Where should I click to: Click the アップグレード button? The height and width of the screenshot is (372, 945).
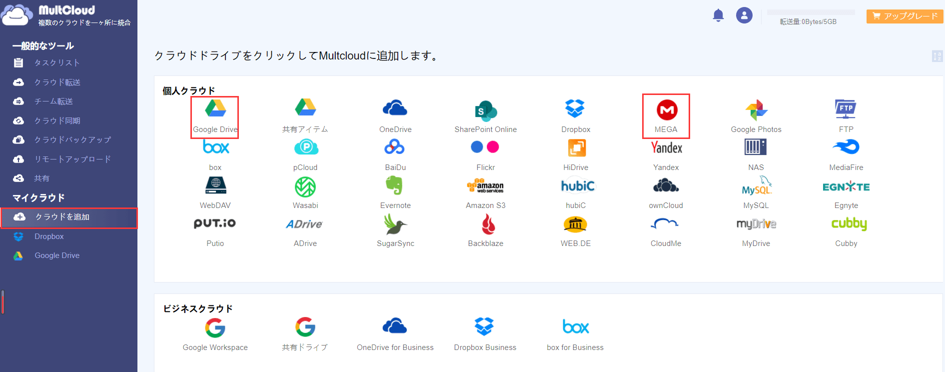pyautogui.click(x=905, y=16)
